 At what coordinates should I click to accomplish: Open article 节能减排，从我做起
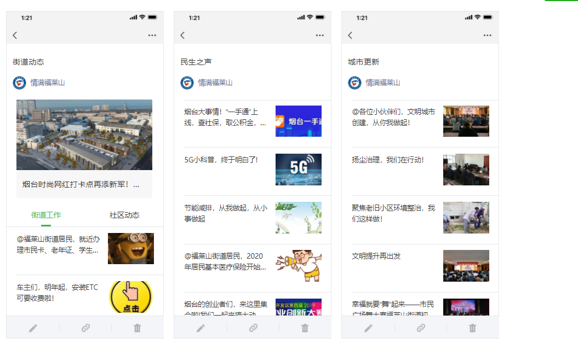[x=226, y=213]
